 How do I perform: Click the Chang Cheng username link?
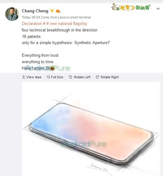[35, 11]
